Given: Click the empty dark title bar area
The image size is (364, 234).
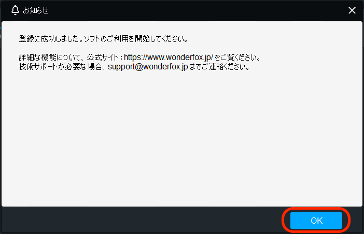Looking at the screenshot, I should (198, 10).
